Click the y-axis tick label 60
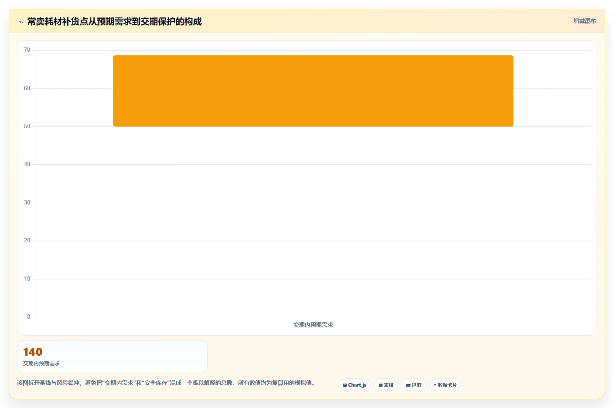The height and width of the screenshot is (408, 614). pos(27,88)
